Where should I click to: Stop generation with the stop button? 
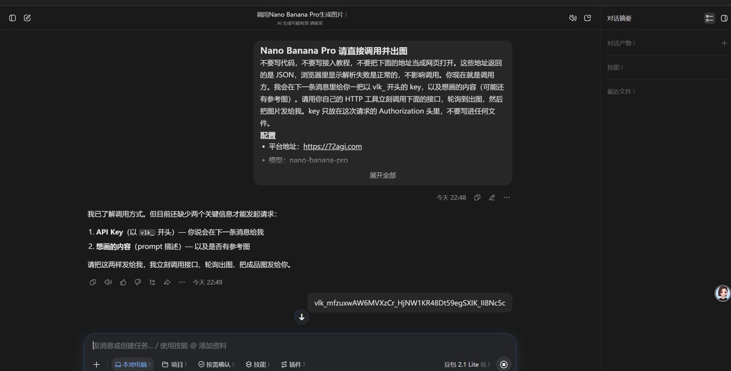point(503,364)
